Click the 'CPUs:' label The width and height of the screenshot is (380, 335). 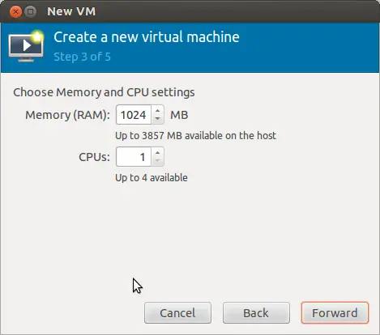[95, 157]
